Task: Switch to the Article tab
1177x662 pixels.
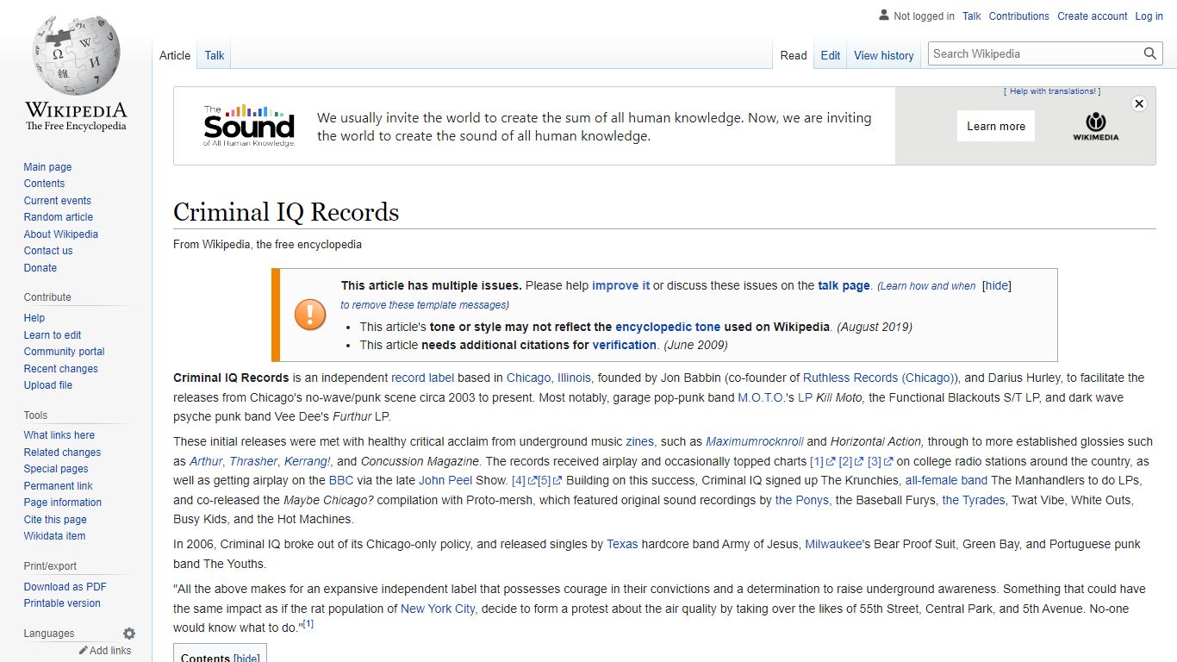Action: 175,55
